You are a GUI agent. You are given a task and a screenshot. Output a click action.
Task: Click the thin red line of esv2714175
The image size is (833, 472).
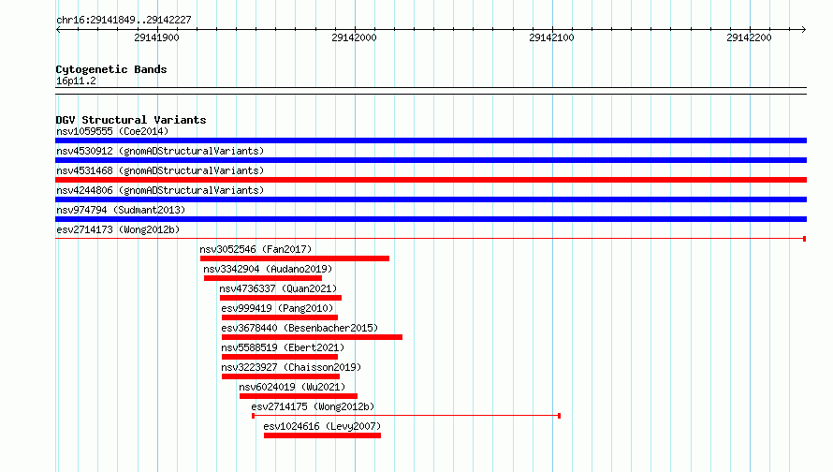[x=406, y=416]
